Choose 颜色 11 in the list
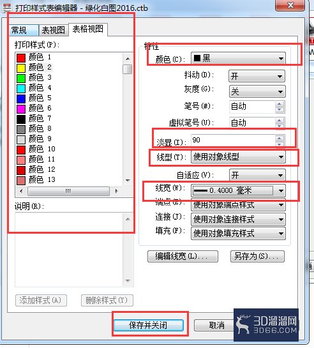This screenshot has height=348, width=314. pyautogui.click(x=36, y=160)
